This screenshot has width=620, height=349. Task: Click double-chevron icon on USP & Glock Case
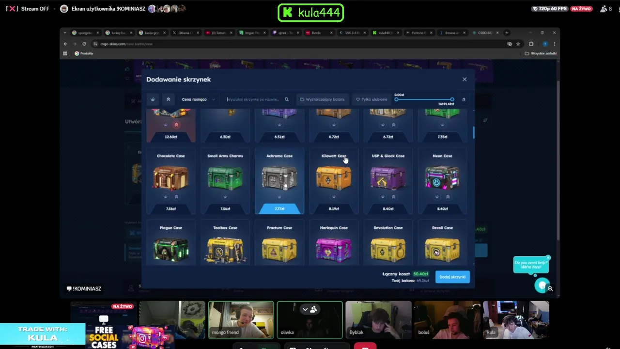393,197
